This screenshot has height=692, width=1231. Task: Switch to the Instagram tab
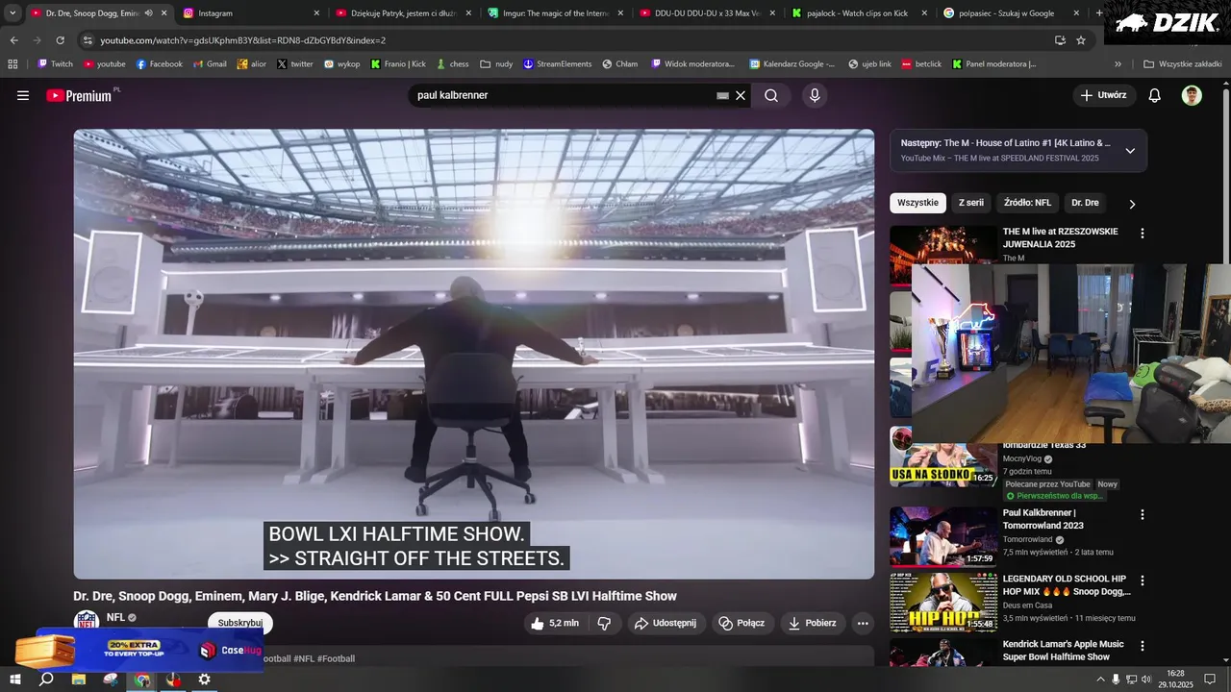[250, 13]
